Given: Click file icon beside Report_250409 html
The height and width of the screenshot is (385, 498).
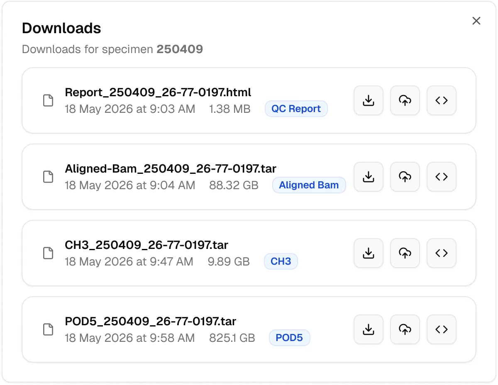Looking at the screenshot, I should [49, 100].
